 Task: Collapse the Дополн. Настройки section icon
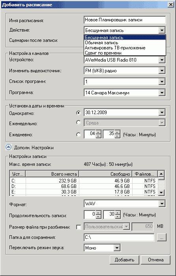pos(8,147)
